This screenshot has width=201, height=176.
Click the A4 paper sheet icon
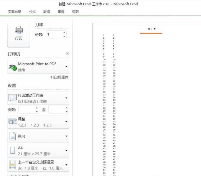tap(13, 150)
